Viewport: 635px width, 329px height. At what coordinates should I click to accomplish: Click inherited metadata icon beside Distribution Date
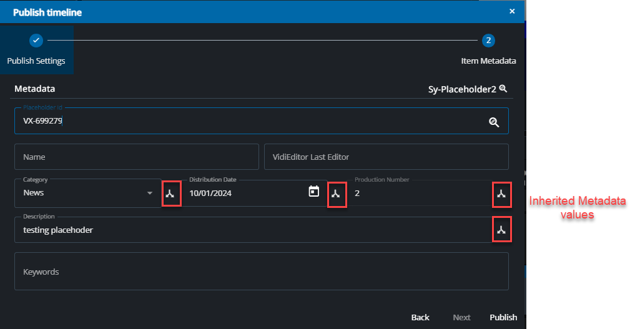click(x=336, y=194)
